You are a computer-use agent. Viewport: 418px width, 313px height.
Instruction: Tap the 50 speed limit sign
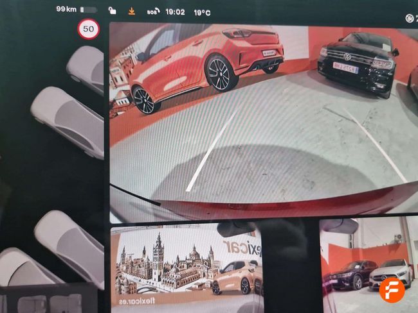coord(89,30)
